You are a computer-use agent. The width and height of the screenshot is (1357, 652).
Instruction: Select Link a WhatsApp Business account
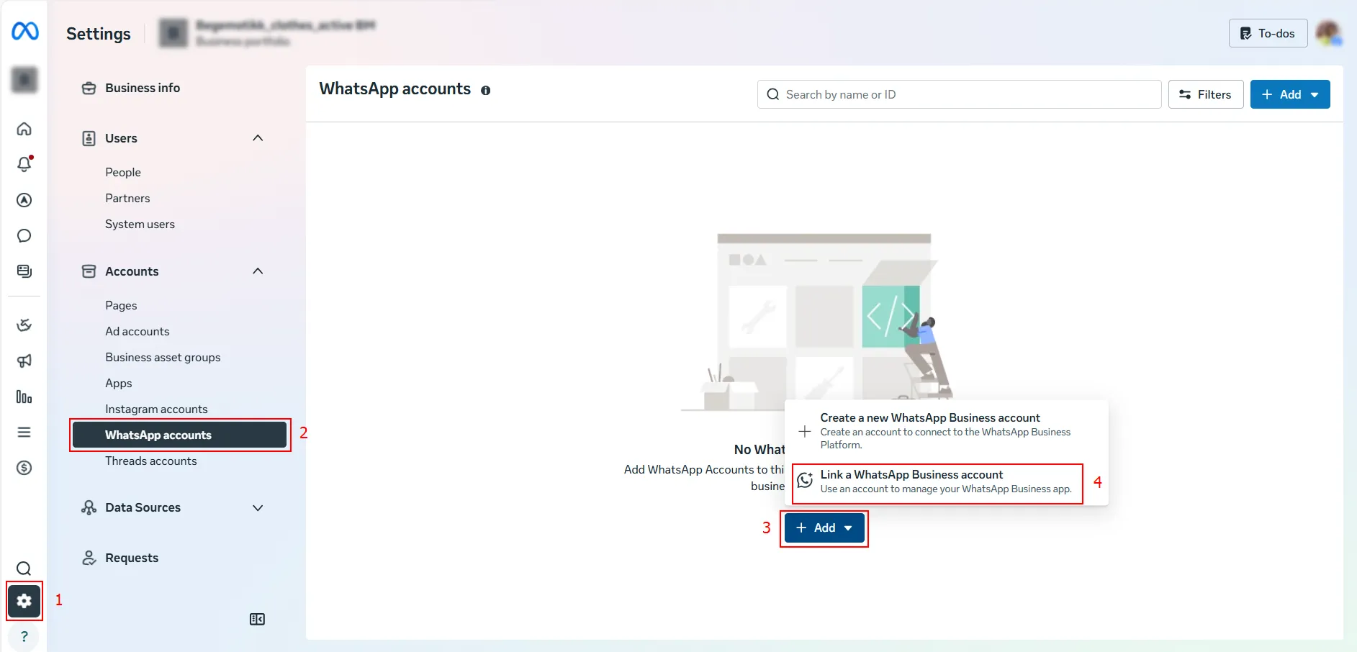tap(946, 481)
